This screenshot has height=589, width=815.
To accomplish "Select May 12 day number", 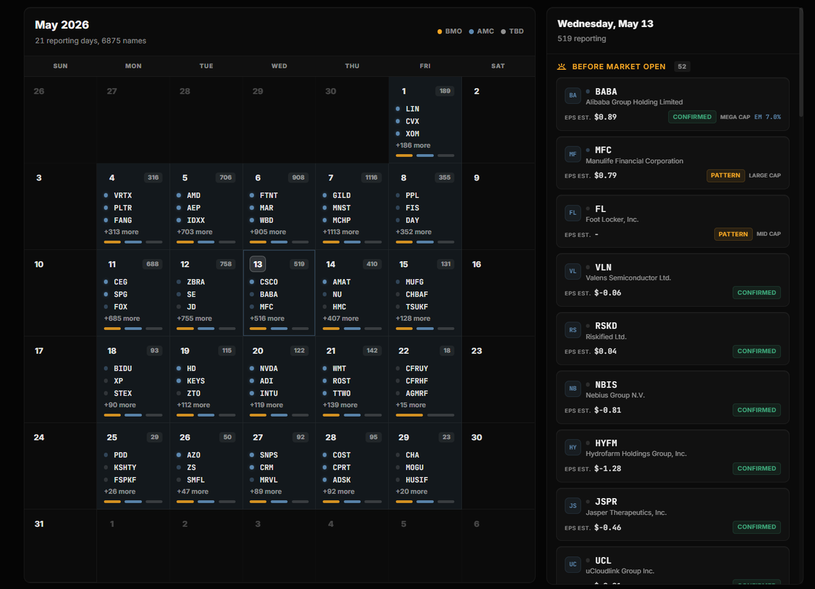I will 185,264.
